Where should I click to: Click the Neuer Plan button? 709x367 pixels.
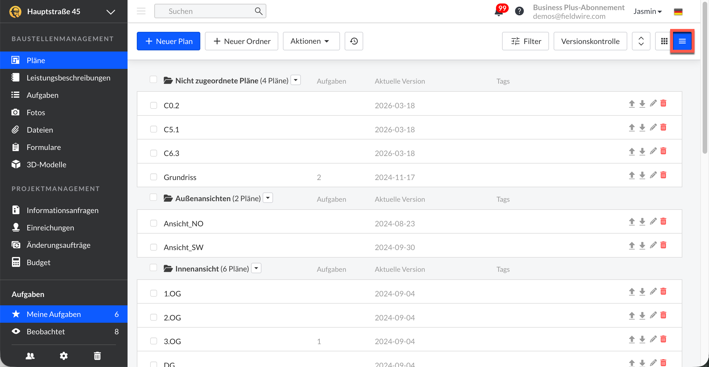(x=168, y=41)
